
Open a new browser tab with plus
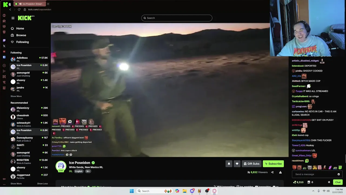tap(48, 4)
